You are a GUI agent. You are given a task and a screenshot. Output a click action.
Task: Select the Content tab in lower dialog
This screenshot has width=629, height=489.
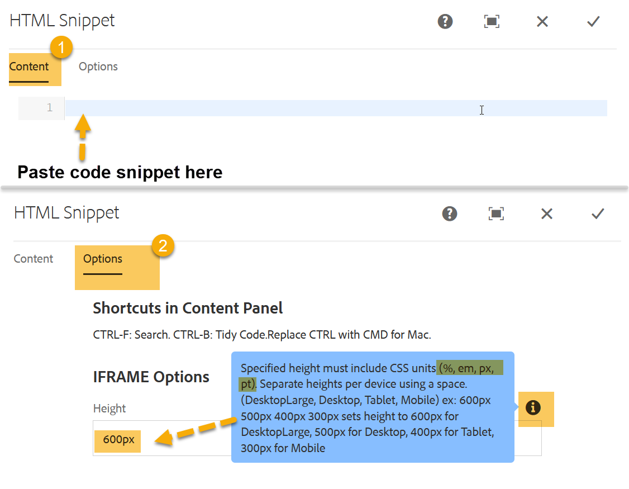[x=34, y=259]
